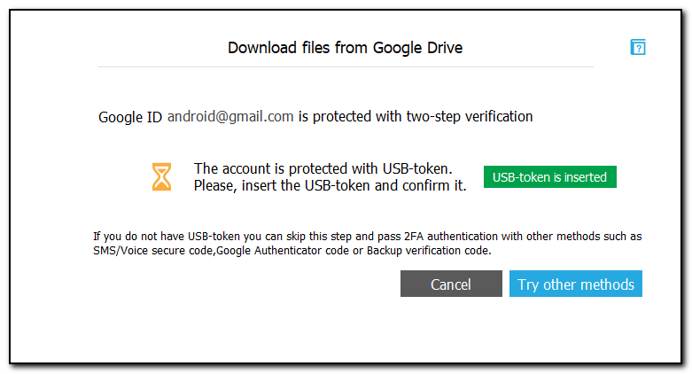Screen dimensions: 692x374
Task: Click the 'Download files from Google Drive' title
Action: 345,48
